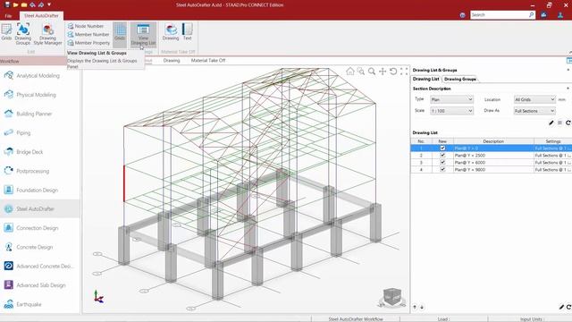Click the Material Take Off Text icon
The width and height of the screenshot is (572, 322).
click(x=187, y=32)
